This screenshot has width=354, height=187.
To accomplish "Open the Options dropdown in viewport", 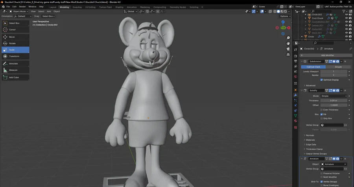I will (285, 16).
